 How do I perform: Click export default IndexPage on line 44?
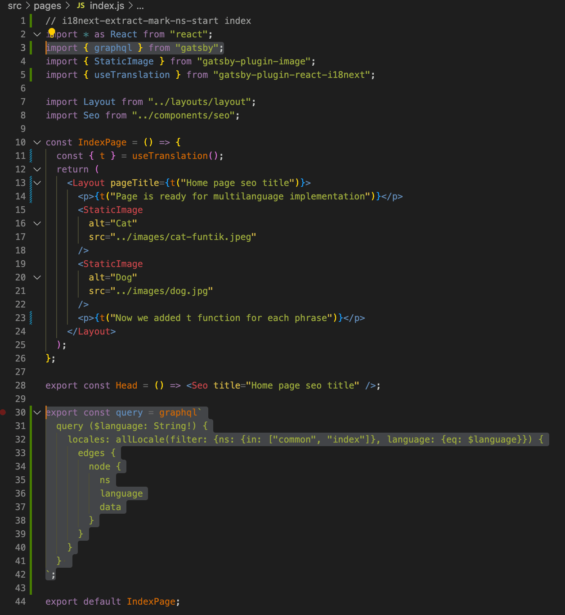(x=112, y=601)
